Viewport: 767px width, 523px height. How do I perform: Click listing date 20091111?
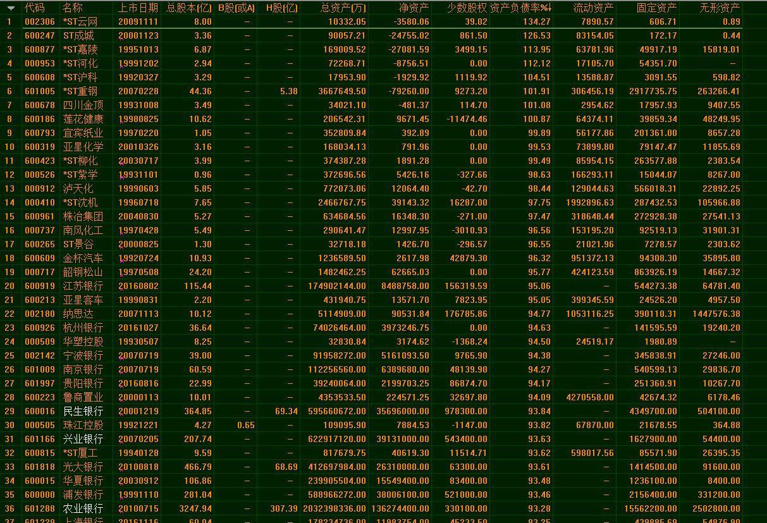point(138,22)
